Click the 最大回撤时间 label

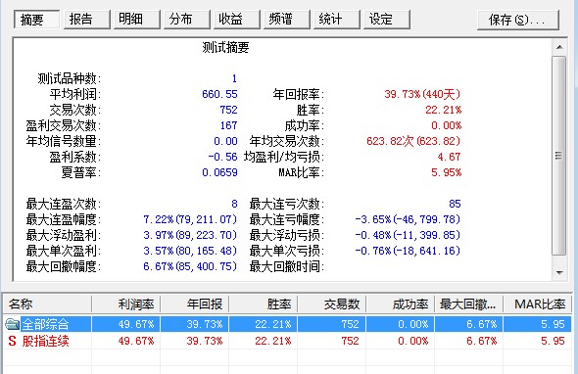pos(286,266)
